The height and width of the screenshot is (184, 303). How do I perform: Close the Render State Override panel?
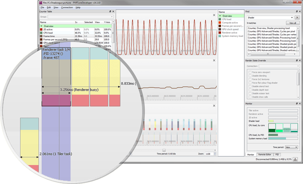pyautogui.click(x=300, y=61)
